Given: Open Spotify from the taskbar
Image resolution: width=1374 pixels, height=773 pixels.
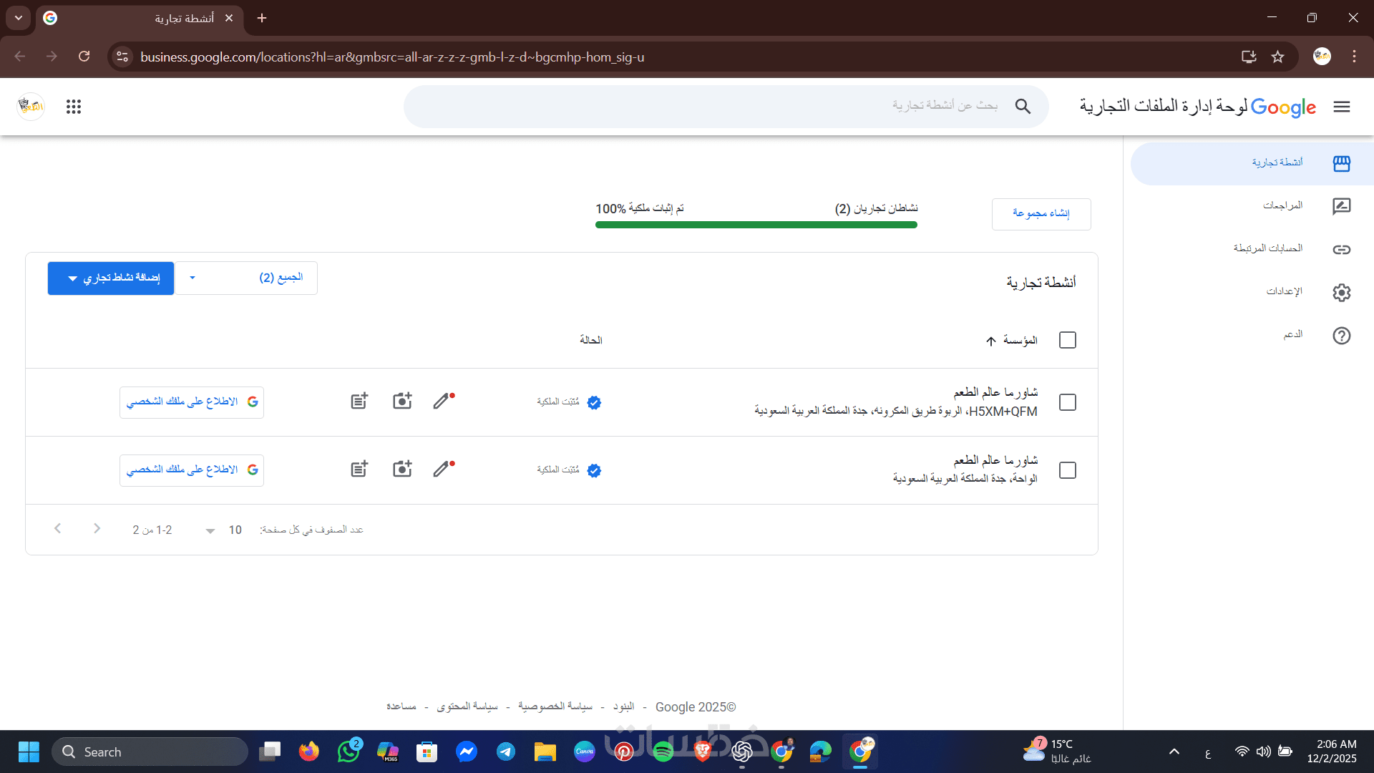Looking at the screenshot, I should [x=663, y=752].
